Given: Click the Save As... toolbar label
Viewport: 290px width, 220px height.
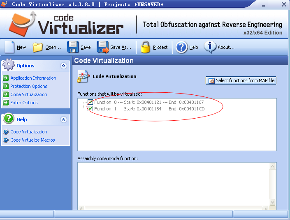Looking at the screenshot, I should [x=121, y=48].
